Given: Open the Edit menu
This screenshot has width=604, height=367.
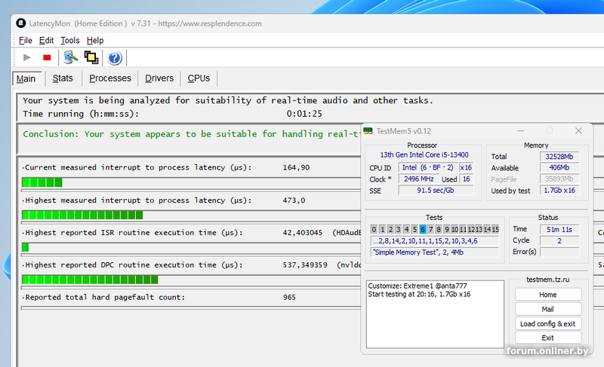Looking at the screenshot, I should [x=47, y=40].
